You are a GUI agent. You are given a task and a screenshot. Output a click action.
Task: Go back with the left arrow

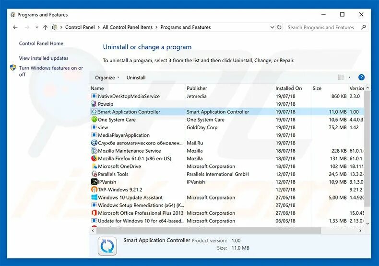tap(15, 27)
